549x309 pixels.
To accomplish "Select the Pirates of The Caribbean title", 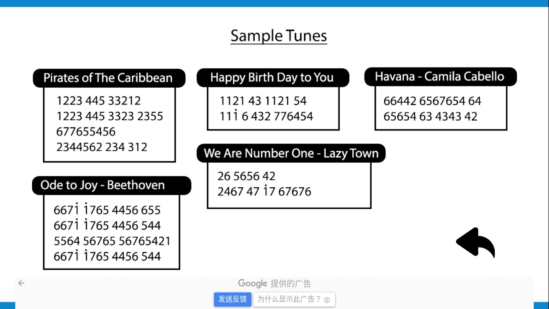I will click(109, 78).
